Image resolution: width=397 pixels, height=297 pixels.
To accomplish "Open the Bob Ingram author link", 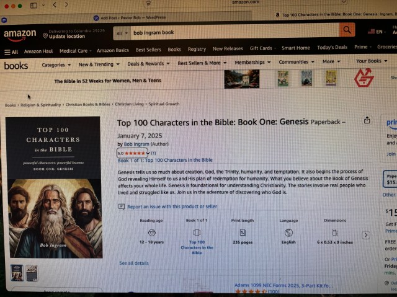I will click(136, 144).
